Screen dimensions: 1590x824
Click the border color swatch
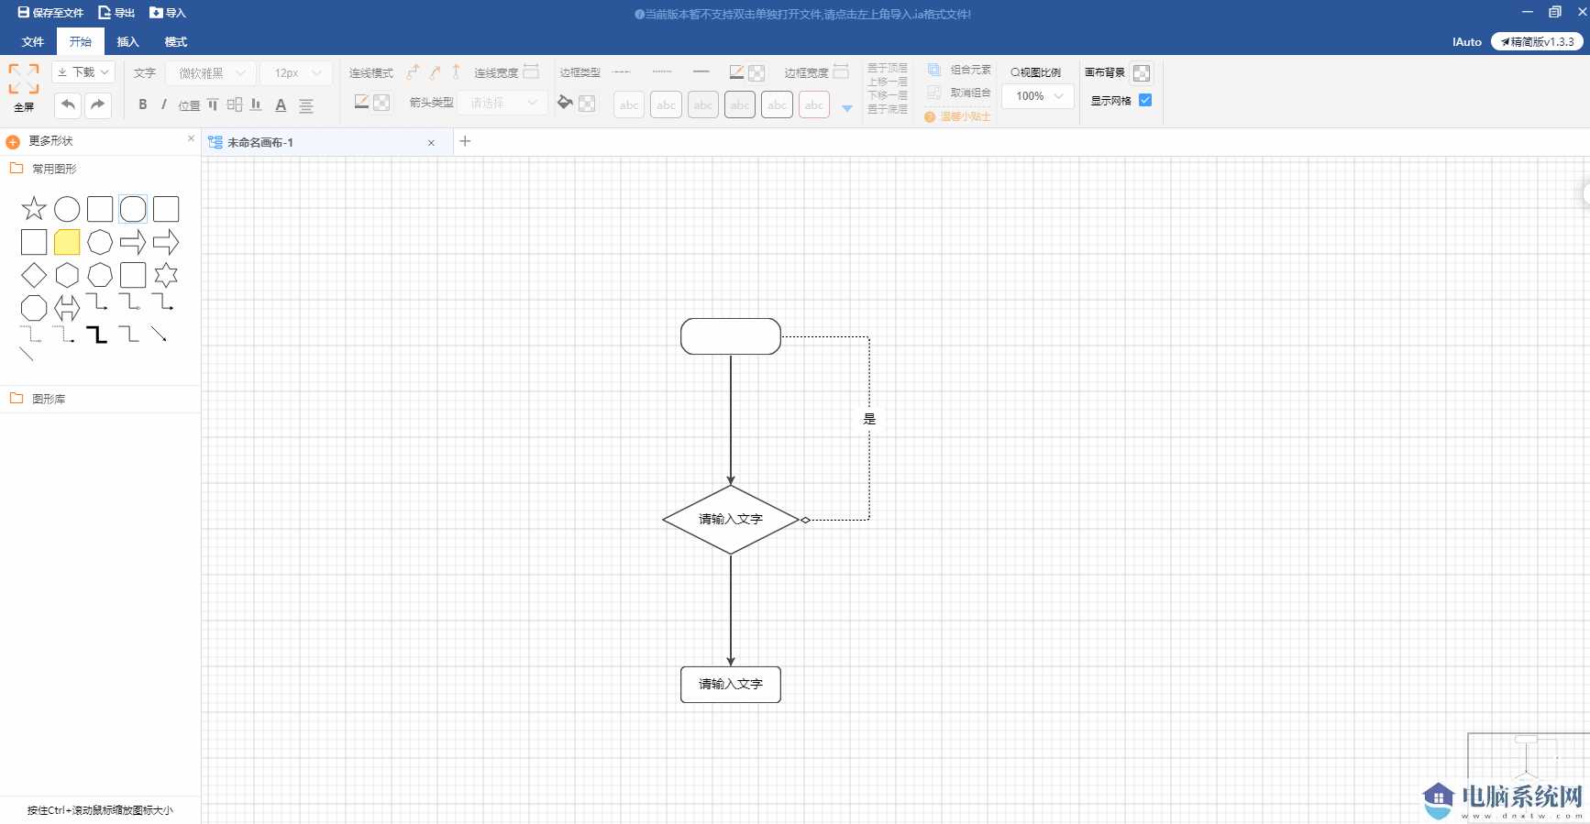click(756, 72)
